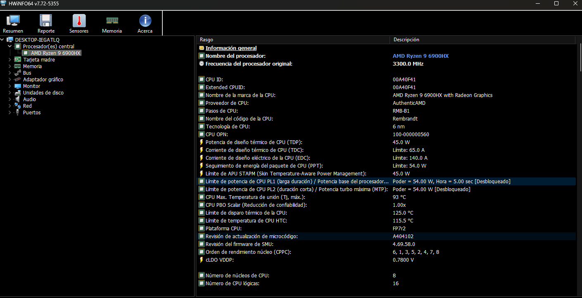This screenshot has width=582, height=298.
Task: Select the Tarjeta madre tree item
Action: click(x=39, y=59)
